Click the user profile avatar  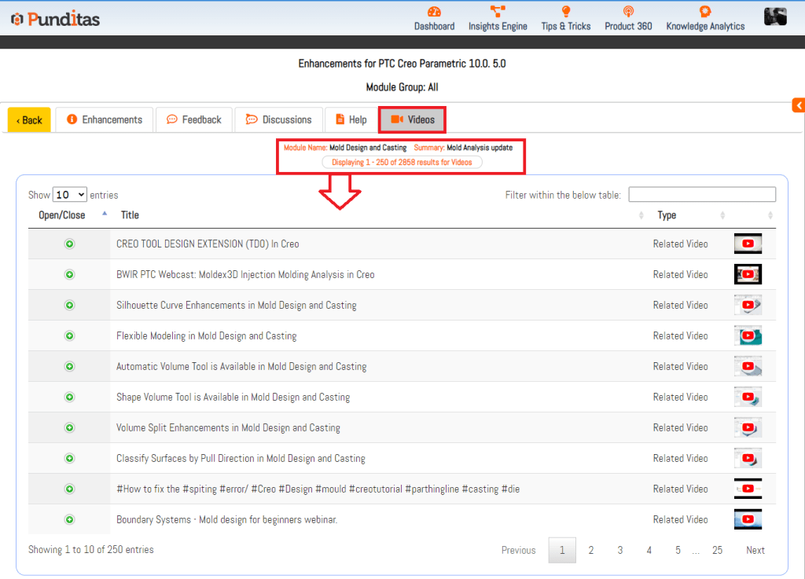click(x=775, y=16)
